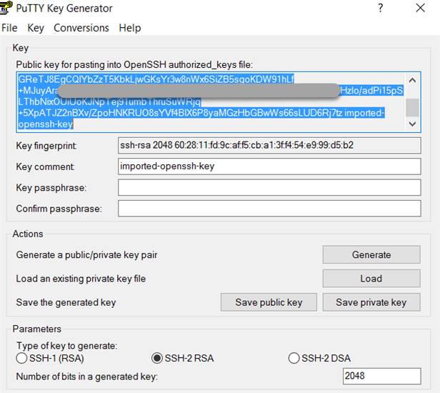The image size is (440, 393).
Task: Click the 'Key passphrase:' label
Action: tap(51, 187)
